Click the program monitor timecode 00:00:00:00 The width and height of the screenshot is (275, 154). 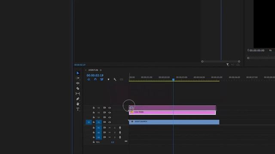click(257, 50)
